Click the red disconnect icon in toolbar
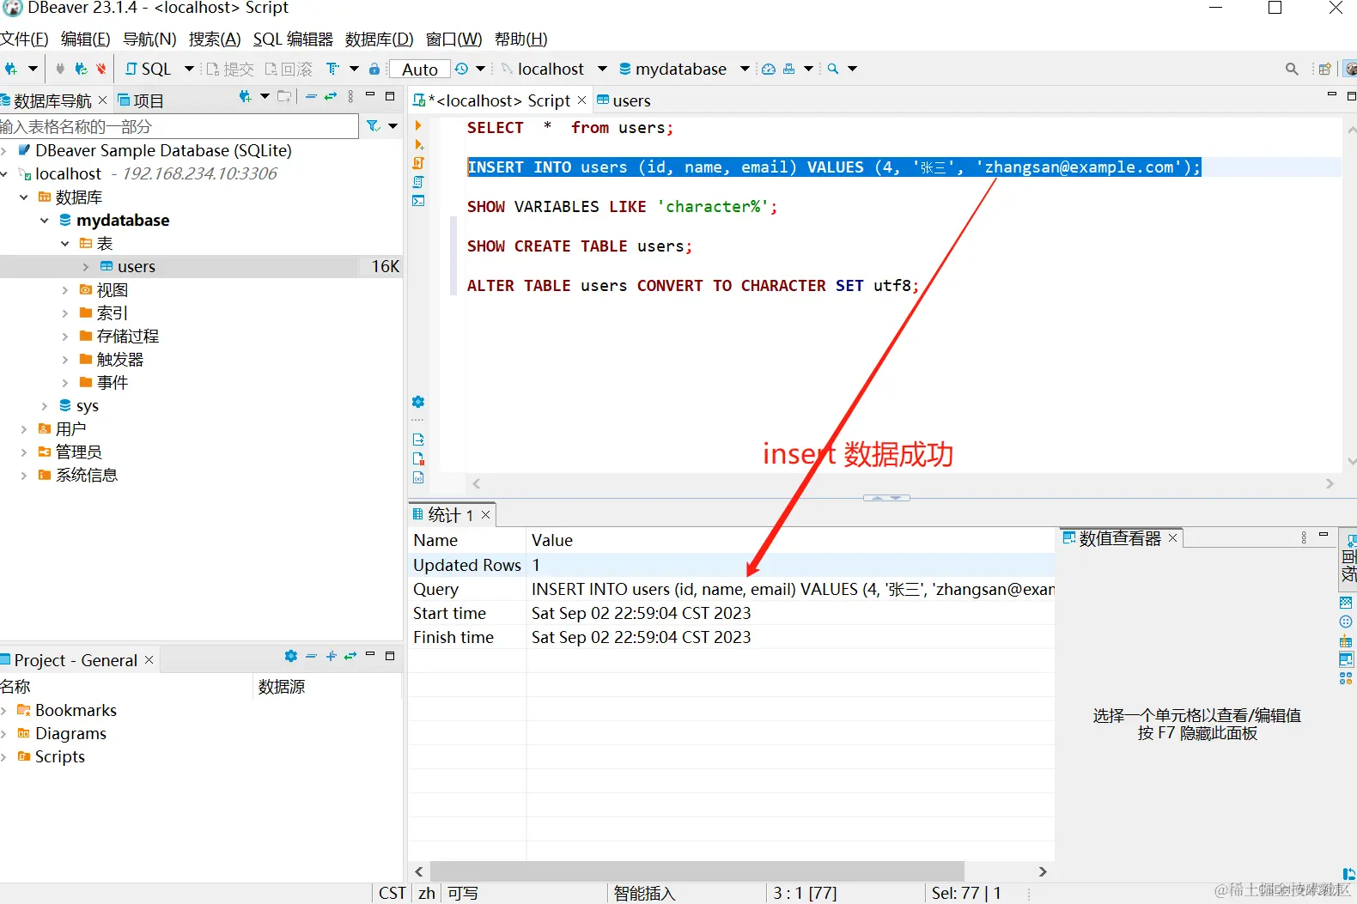 click(101, 69)
